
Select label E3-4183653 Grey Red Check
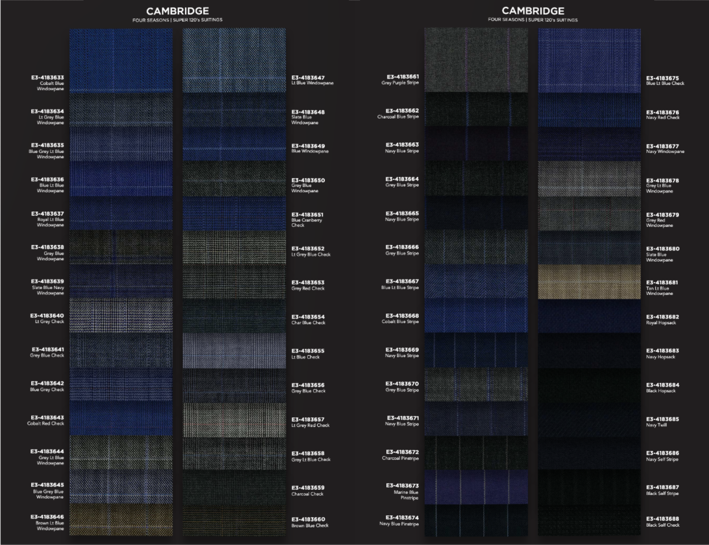(308, 285)
